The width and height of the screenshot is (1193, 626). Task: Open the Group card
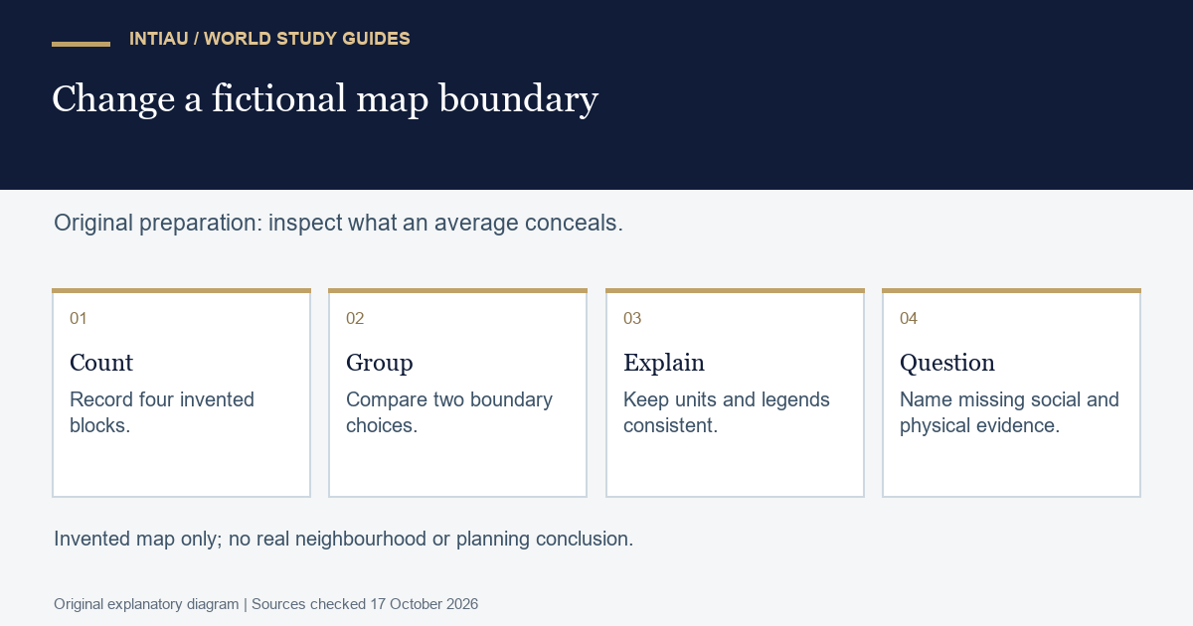tap(457, 393)
